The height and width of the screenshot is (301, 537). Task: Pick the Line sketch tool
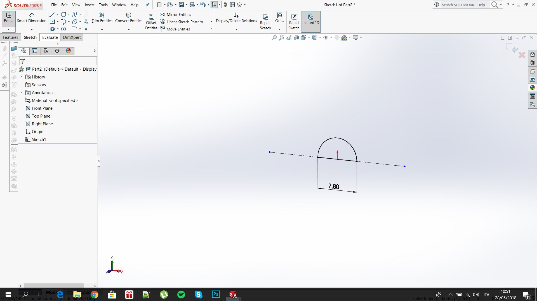pos(52,15)
